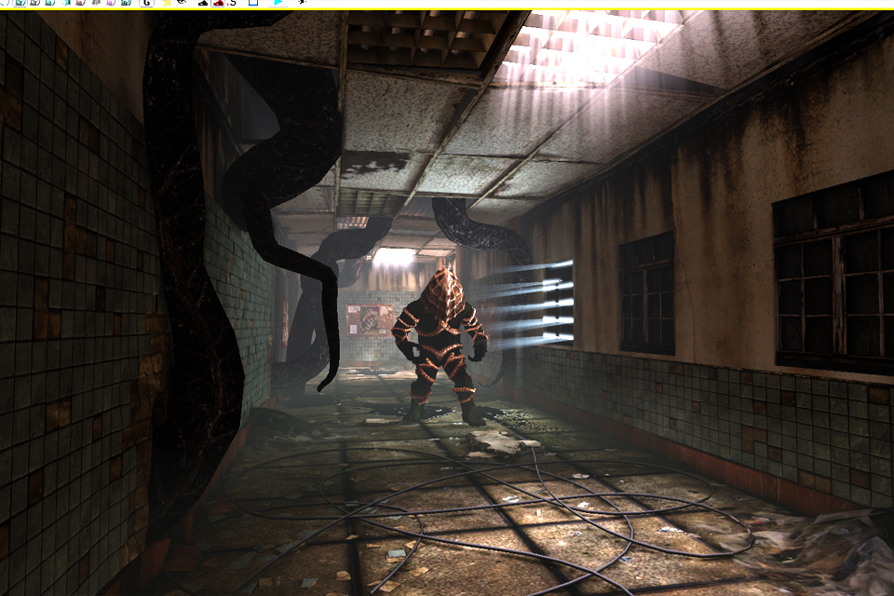The width and height of the screenshot is (894, 596).
Task: Click the S icon in the toolbar
Action: click(x=232, y=3)
